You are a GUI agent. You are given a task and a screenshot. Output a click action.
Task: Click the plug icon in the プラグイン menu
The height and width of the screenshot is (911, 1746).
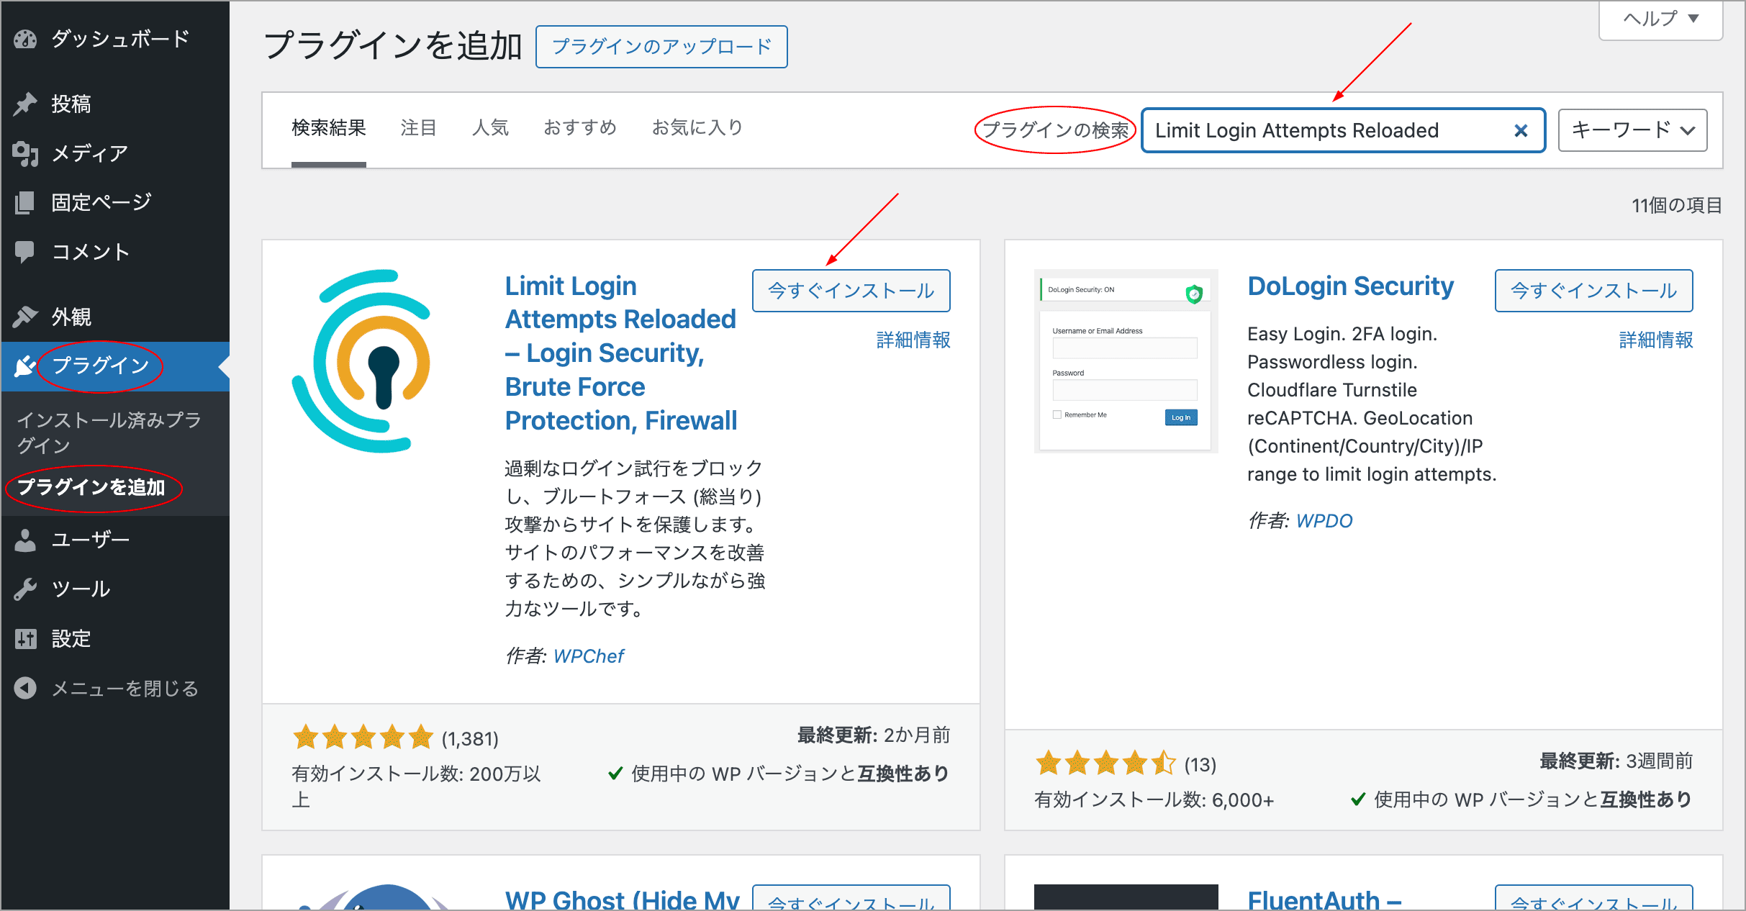(x=25, y=366)
